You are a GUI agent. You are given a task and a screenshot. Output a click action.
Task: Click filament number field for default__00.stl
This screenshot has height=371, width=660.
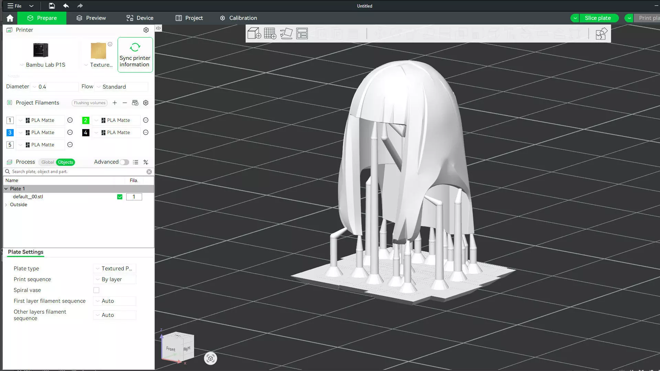(x=134, y=197)
